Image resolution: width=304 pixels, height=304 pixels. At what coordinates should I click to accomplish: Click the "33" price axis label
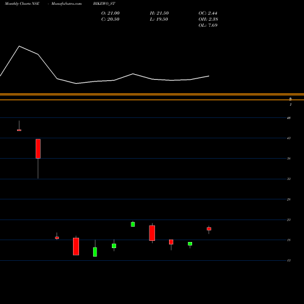[x=289, y=179]
